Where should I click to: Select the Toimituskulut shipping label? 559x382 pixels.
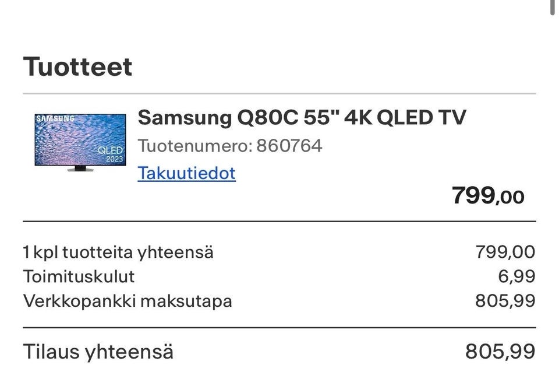click(79, 276)
